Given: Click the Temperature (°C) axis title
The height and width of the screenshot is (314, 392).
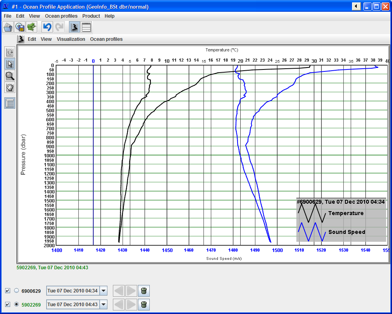Looking at the screenshot, I should click(222, 50).
